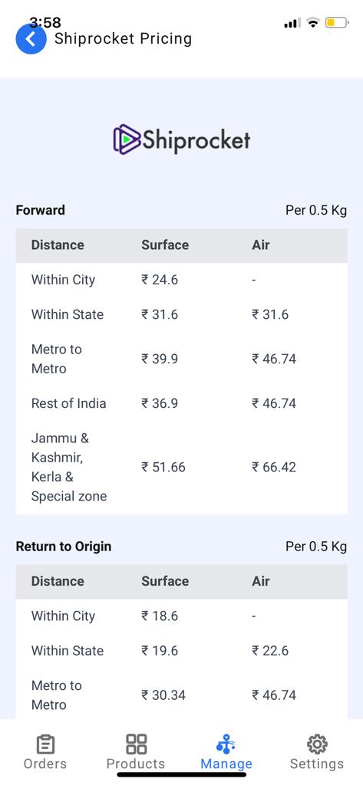This screenshot has width=363, height=785.
Task: Tap the Forward table Surface column header
Action: 165,245
